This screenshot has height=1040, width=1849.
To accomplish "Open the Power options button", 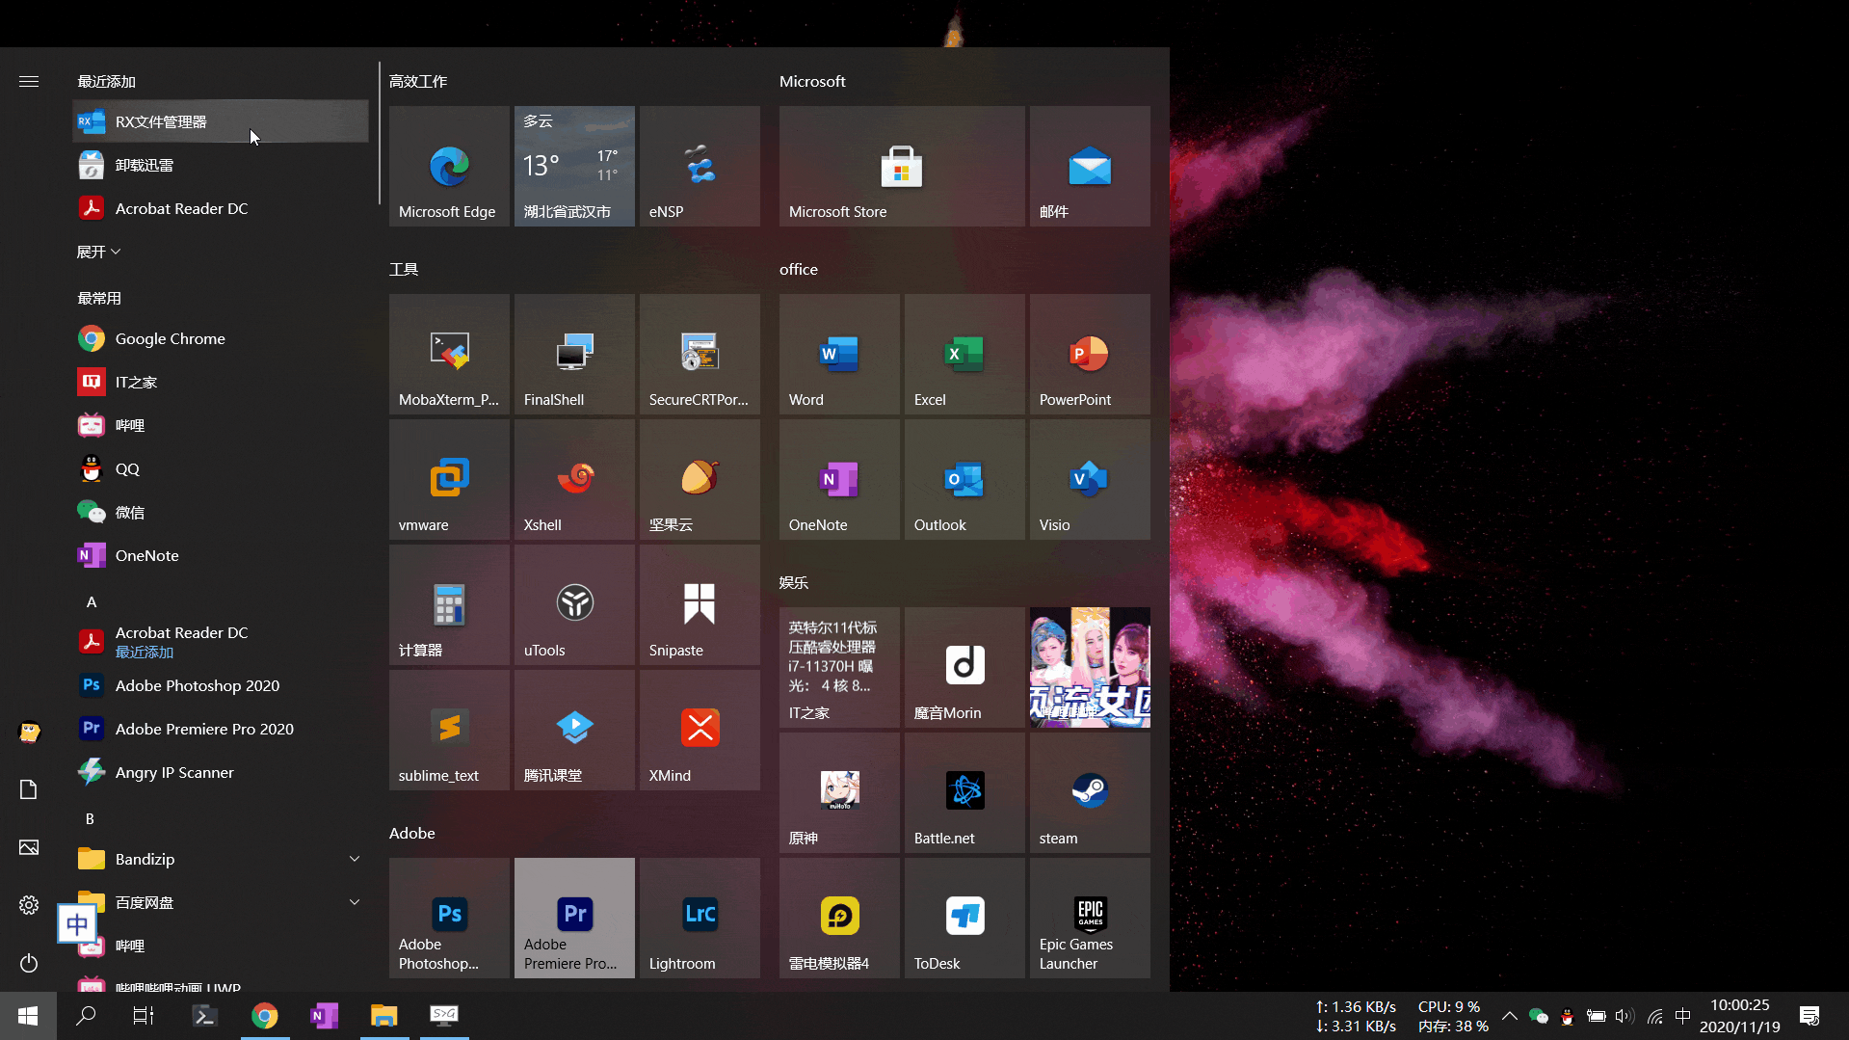I will click(x=29, y=963).
